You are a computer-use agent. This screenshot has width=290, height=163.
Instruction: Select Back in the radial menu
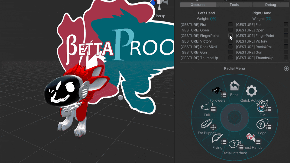(234, 88)
